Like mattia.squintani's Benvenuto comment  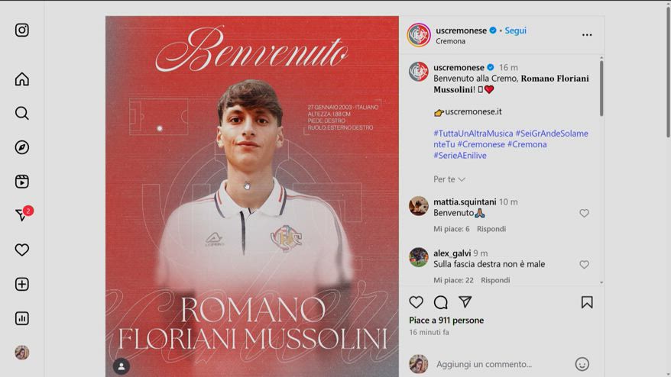[584, 213]
